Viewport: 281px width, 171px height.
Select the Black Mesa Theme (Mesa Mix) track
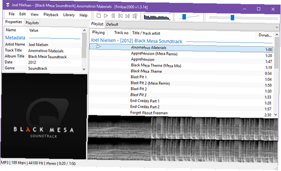[156, 65]
